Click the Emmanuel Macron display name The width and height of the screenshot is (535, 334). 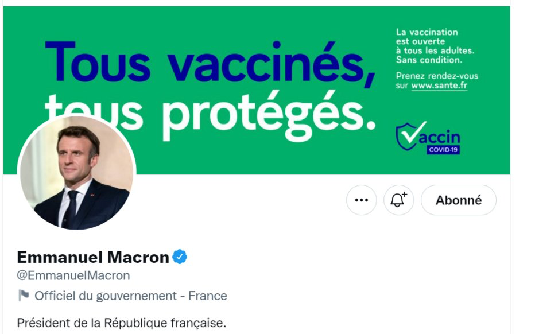coord(93,257)
